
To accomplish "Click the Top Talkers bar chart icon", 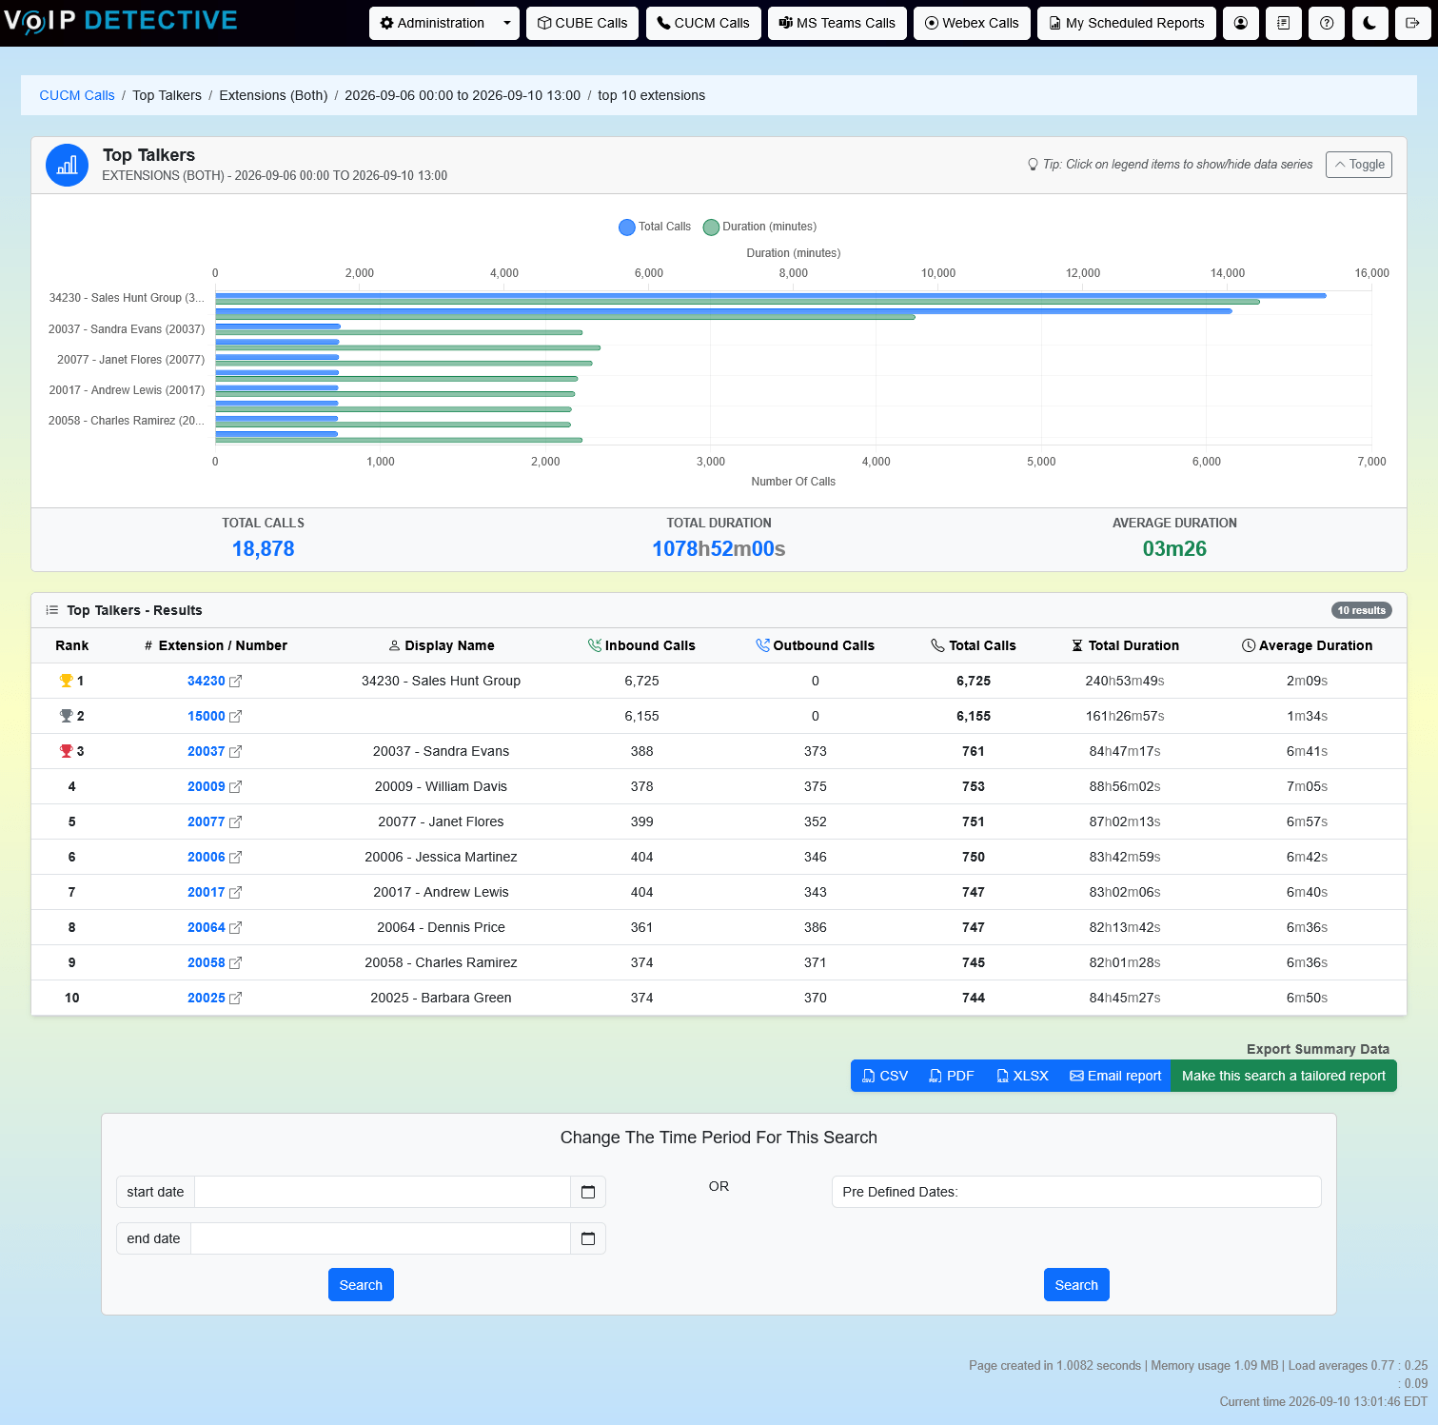I will pyautogui.click(x=68, y=166).
